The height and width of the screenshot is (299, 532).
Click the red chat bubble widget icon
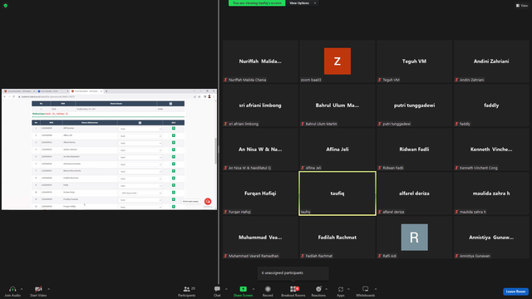208,201
